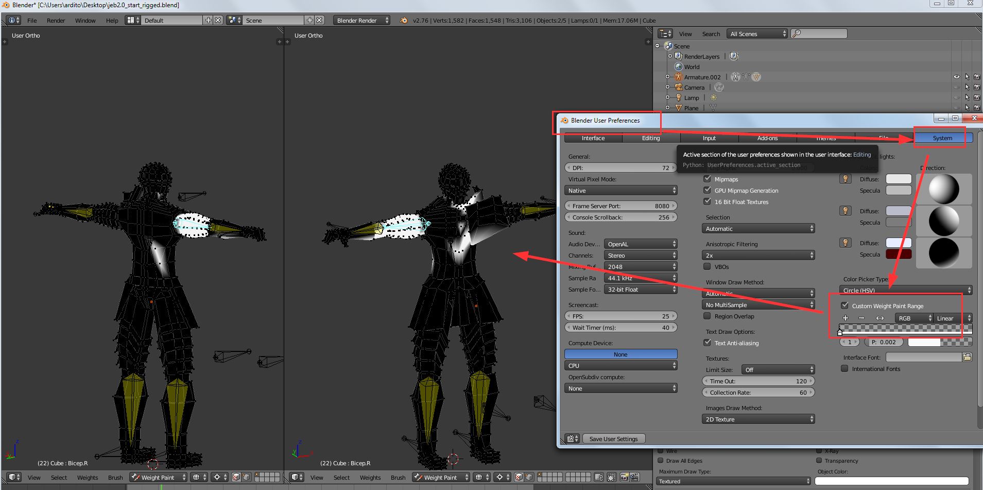Open Weights menu in left viewport
Image resolution: width=983 pixels, height=490 pixels.
coord(88,478)
